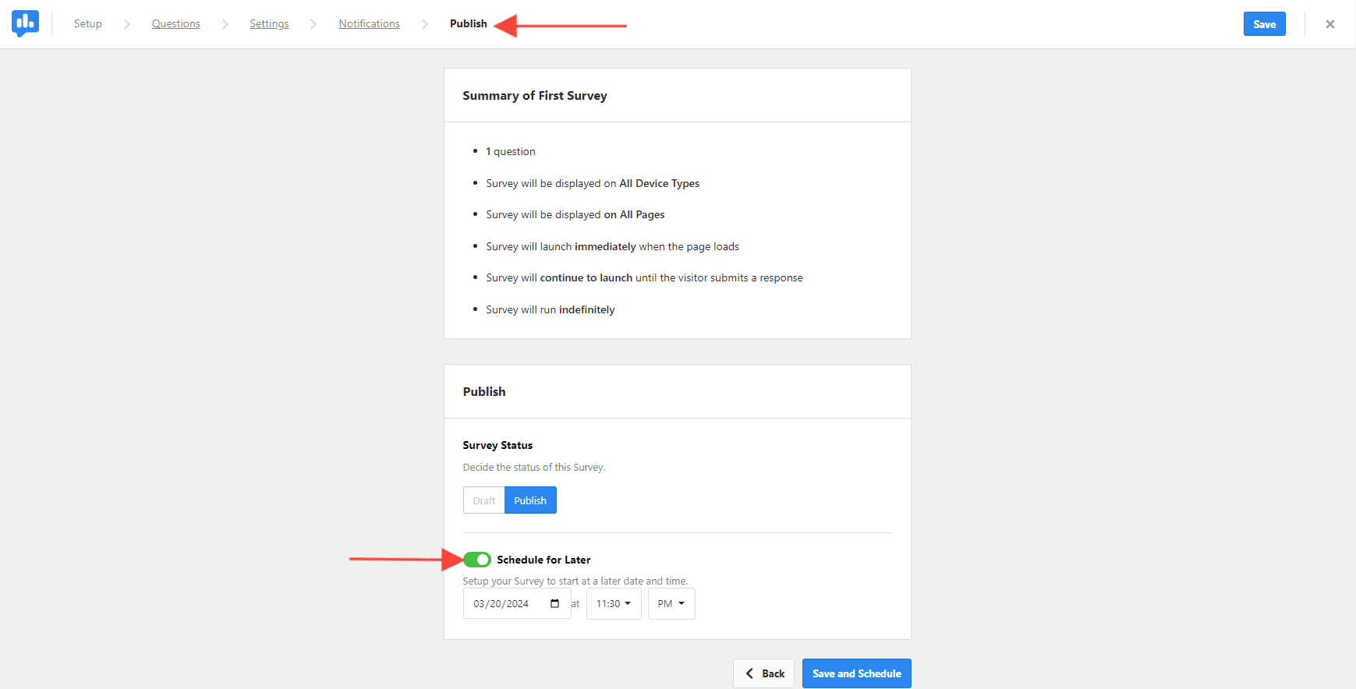This screenshot has width=1356, height=689.
Task: Go to the Notifications step
Action: click(x=370, y=24)
